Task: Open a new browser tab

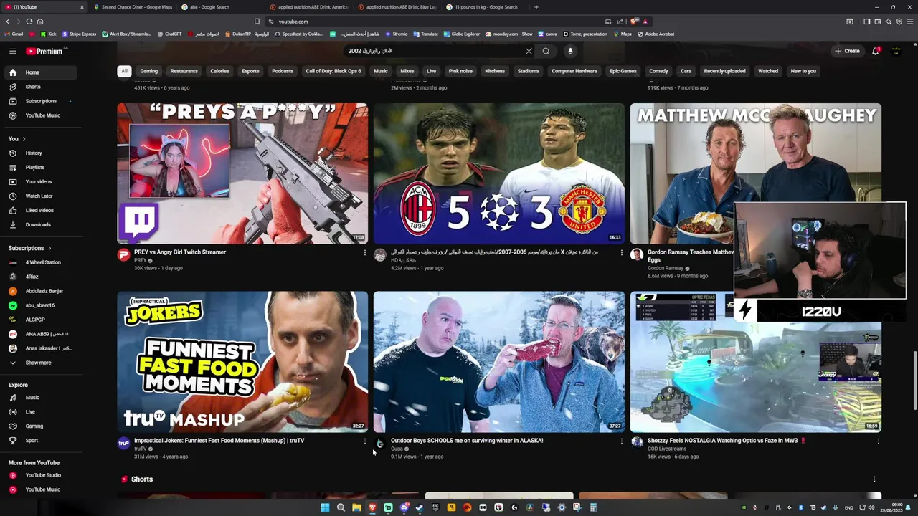Action: pos(536,7)
